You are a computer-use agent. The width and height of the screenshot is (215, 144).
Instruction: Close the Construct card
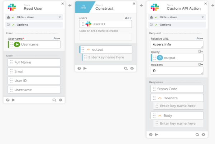tap(134, 3)
